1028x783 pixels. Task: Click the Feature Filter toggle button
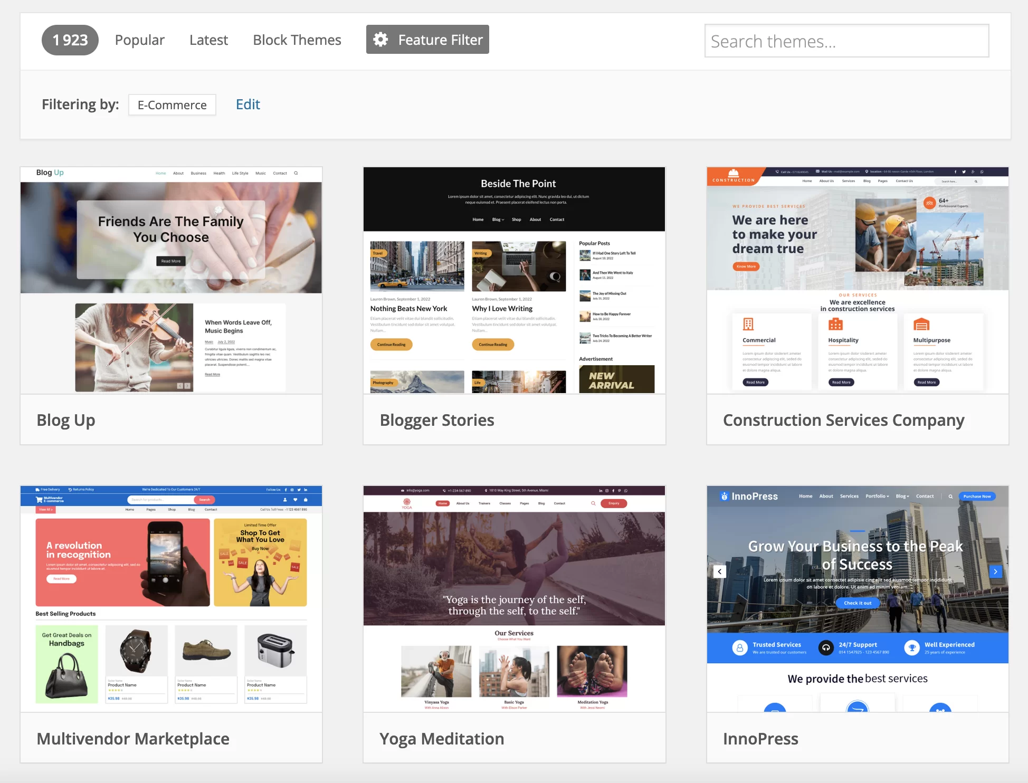point(429,39)
